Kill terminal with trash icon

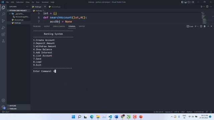pyautogui.click(x=205, y=26)
